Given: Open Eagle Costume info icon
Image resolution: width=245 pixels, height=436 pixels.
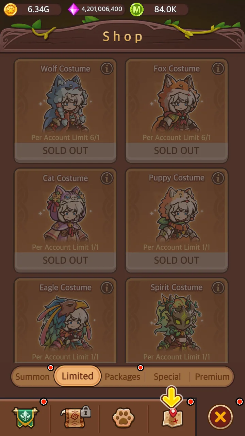Looking at the screenshot, I should (x=107, y=287).
